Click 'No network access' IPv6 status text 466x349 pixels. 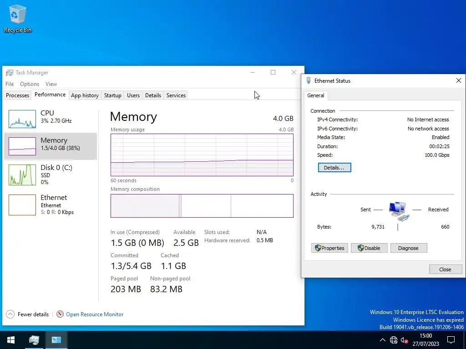tap(428, 129)
